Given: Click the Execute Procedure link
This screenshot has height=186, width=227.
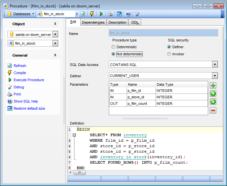Looking at the screenshot, I should click(x=29, y=80).
